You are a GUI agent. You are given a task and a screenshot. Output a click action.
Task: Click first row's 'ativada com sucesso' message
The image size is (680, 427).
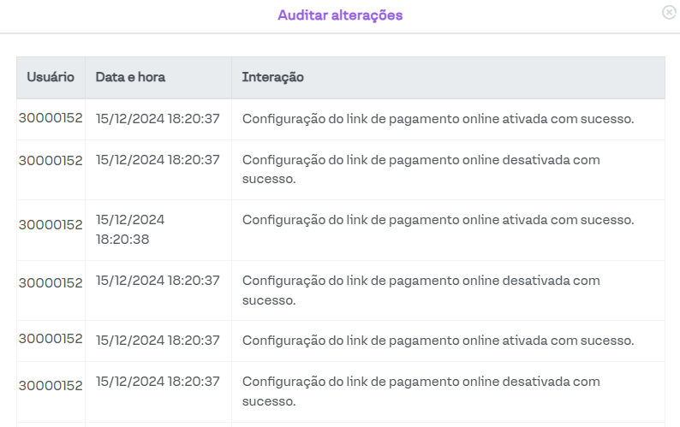coord(438,119)
